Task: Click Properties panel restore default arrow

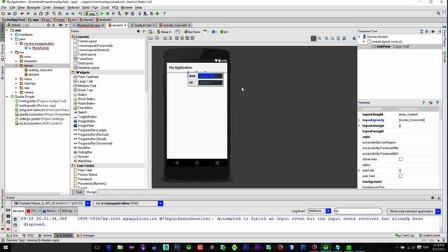Action: pyautogui.click(x=430, y=103)
